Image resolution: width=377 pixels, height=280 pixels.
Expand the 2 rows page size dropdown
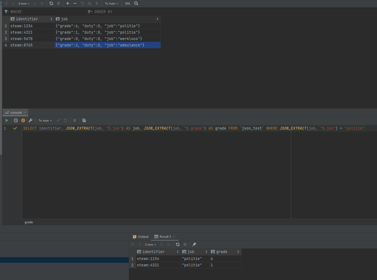(x=150, y=245)
